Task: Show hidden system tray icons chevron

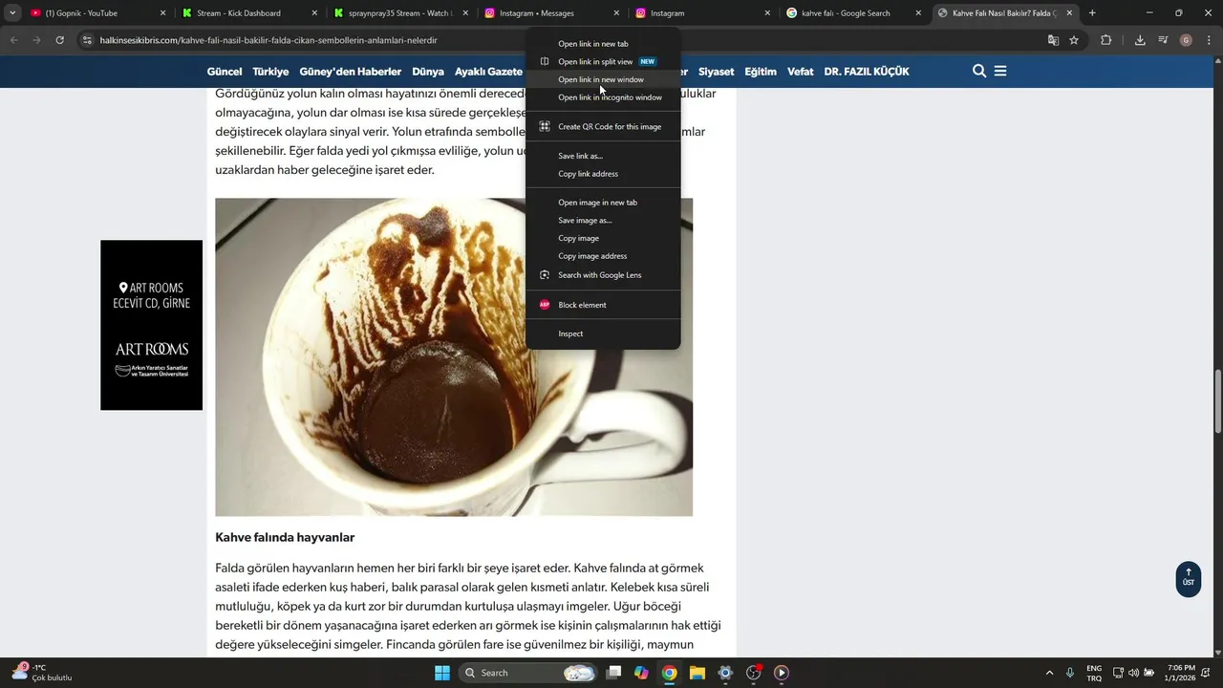Action: 1049,673
